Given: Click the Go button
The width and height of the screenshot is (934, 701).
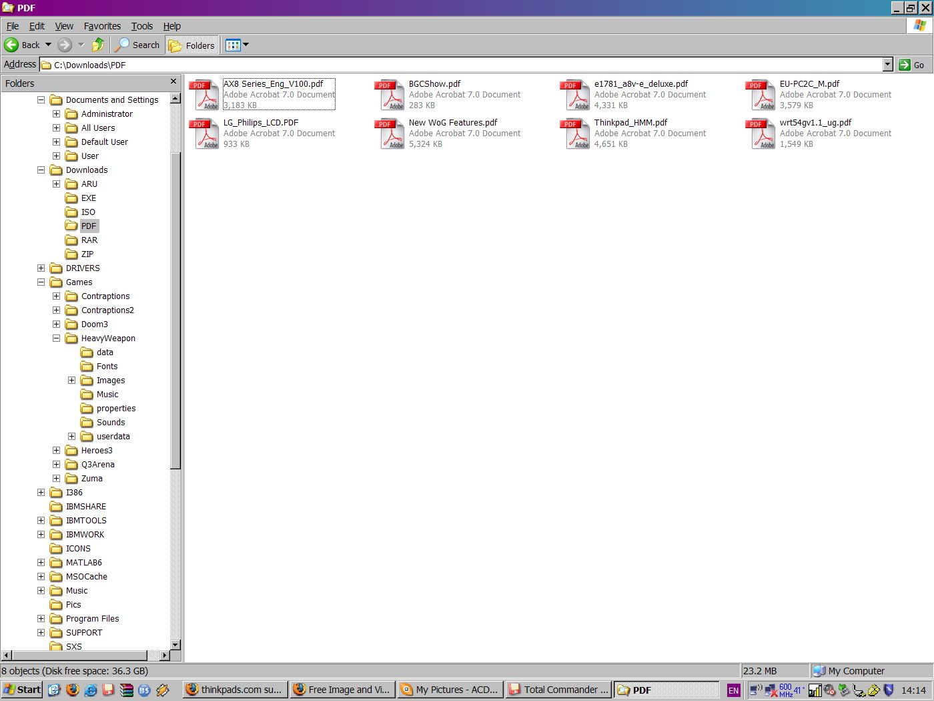Looking at the screenshot, I should tap(912, 65).
